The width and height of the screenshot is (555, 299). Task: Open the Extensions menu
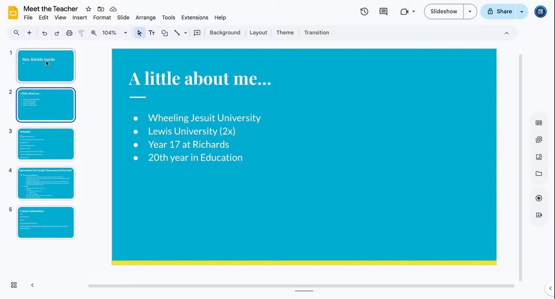tap(195, 17)
